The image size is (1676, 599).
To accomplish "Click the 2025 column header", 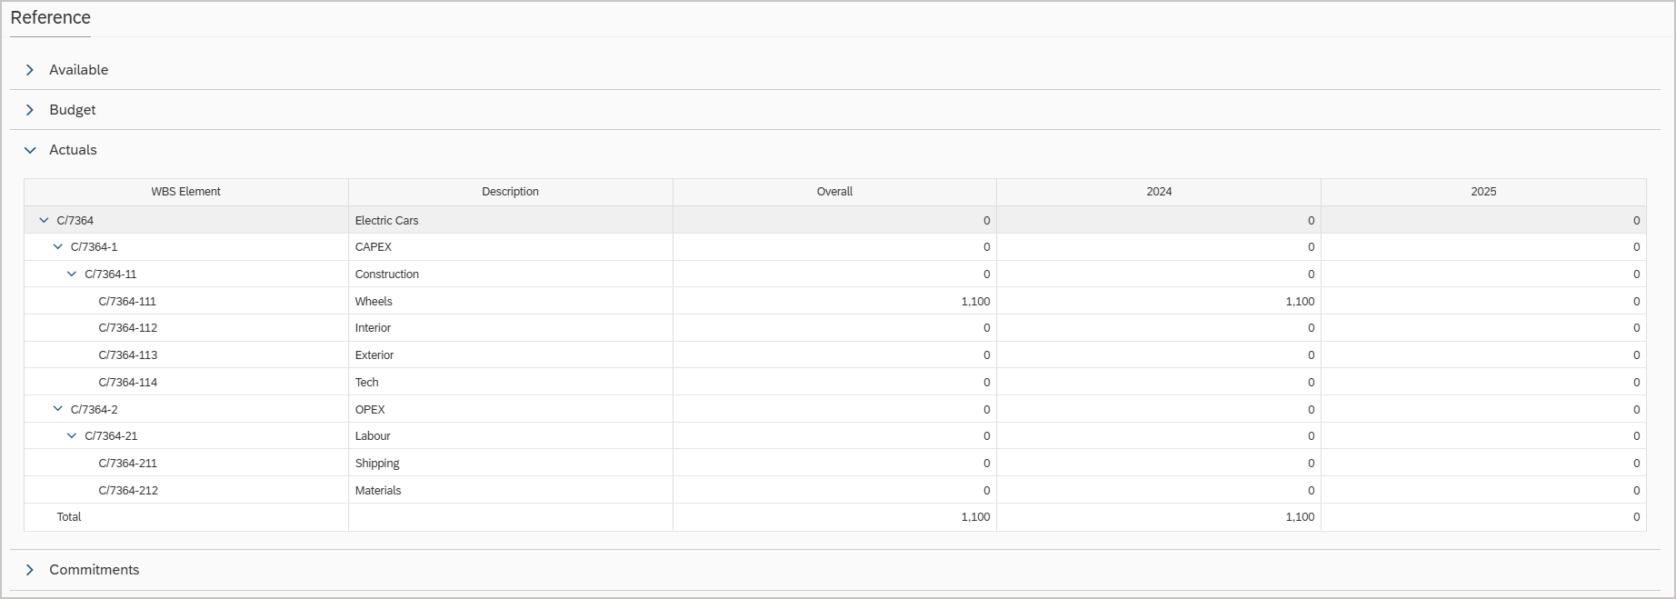I will [1483, 192].
